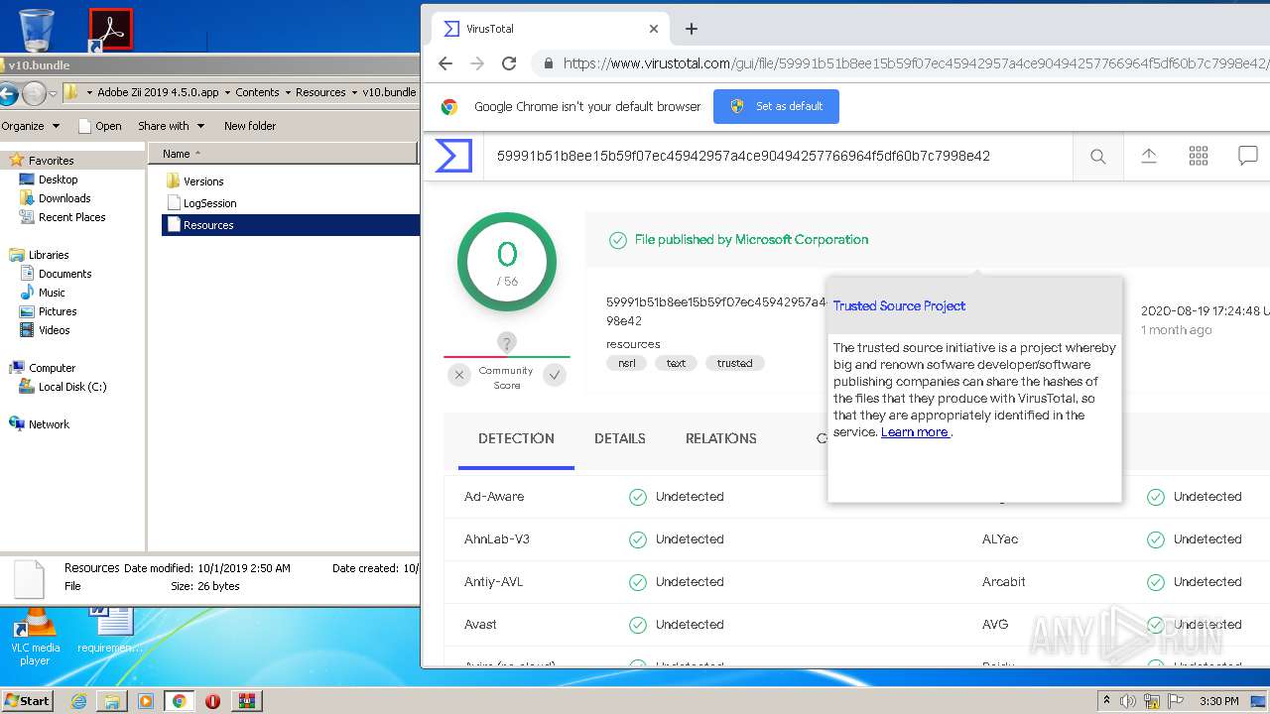Go back in Chrome
The width and height of the screenshot is (1270, 714).
(x=445, y=63)
